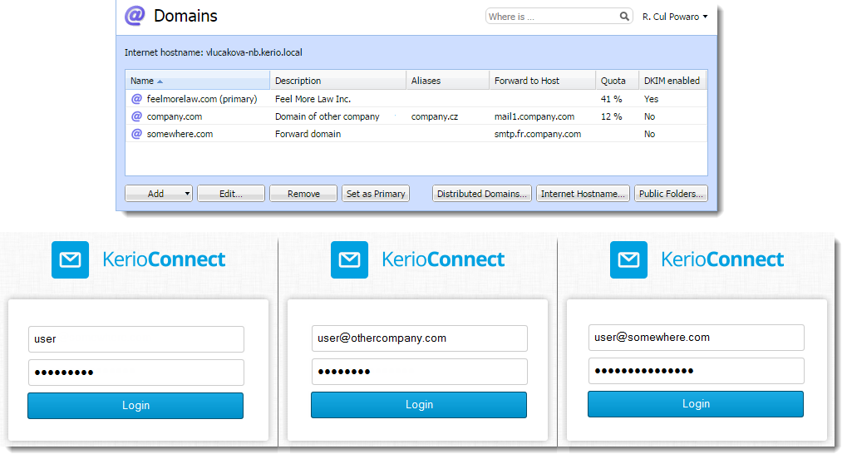Image resolution: width=847 pixels, height=459 pixels.
Task: Open Internet Hostname... settings
Action: (x=583, y=194)
